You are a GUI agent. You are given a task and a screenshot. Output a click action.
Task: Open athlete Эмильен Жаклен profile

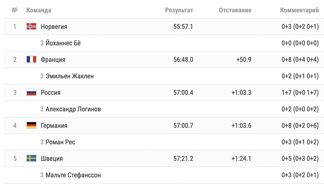[x=69, y=76]
